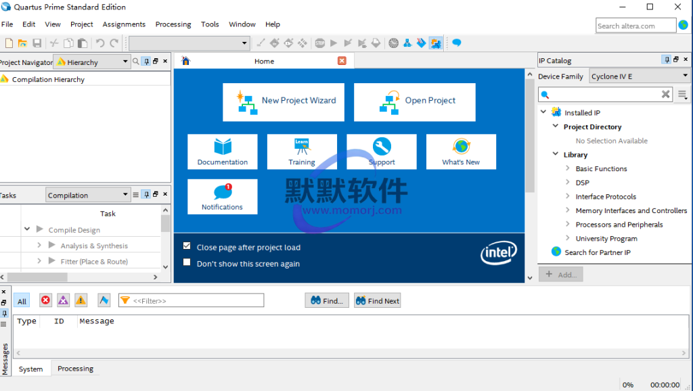The height and width of the screenshot is (391, 693).
Task: Click the highlighted IP Catalog toolbar icon
Action: pos(436,43)
